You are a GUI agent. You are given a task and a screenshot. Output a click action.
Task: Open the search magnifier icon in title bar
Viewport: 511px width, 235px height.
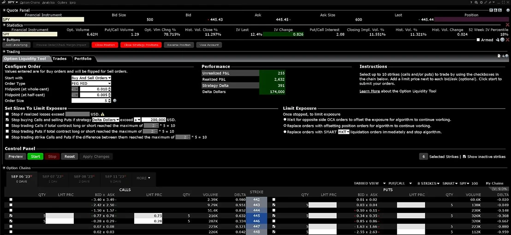[x=476, y=3]
